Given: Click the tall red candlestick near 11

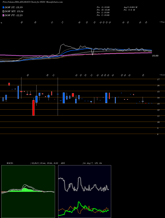Looking at the screenshot, I should tap(33, 108).
